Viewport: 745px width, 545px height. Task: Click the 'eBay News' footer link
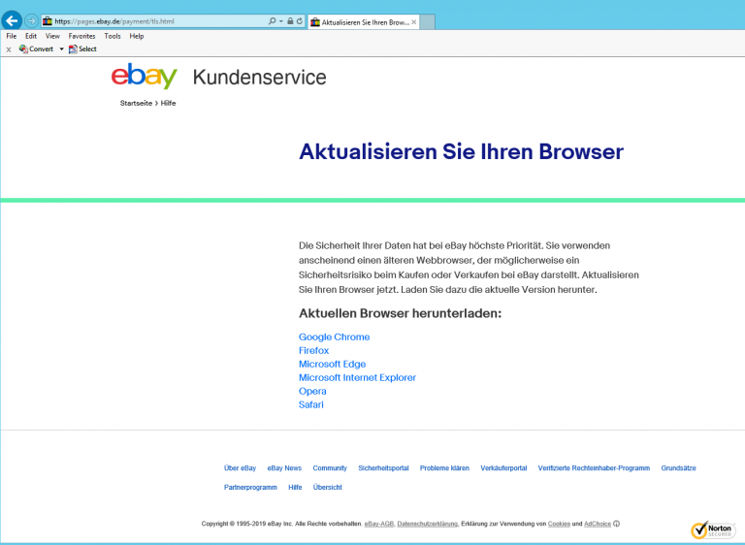pyautogui.click(x=284, y=468)
